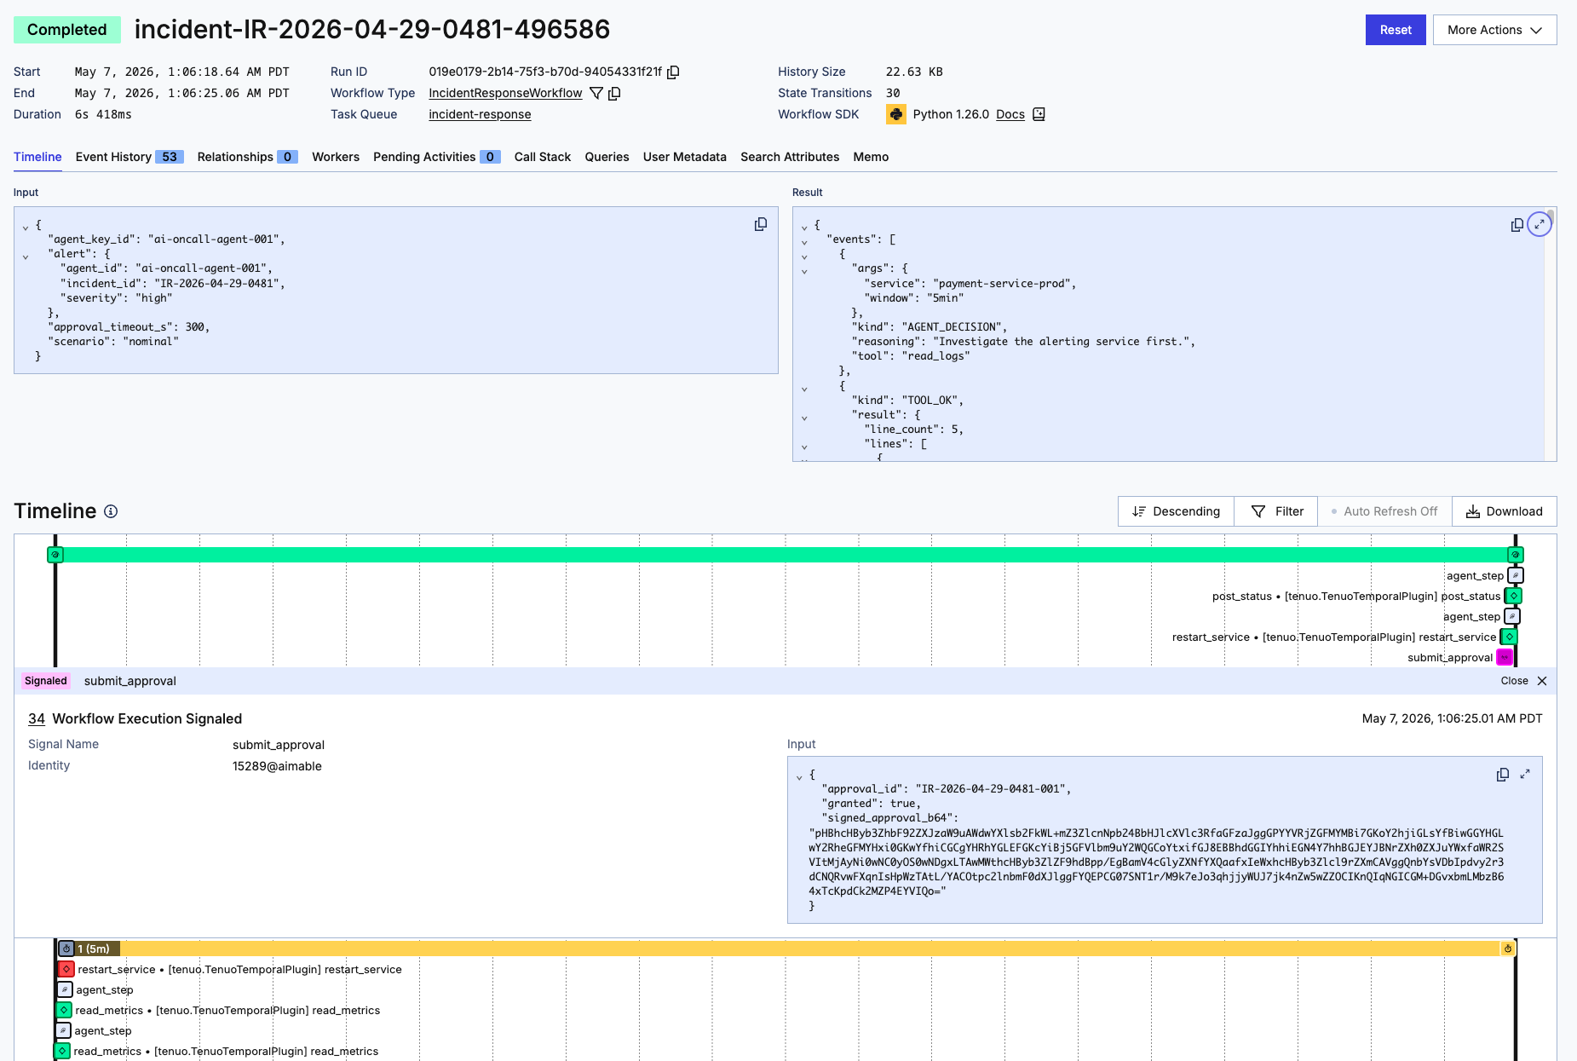Viewport: 1577px width, 1061px height.
Task: Open the Workers tab
Action: (x=336, y=157)
